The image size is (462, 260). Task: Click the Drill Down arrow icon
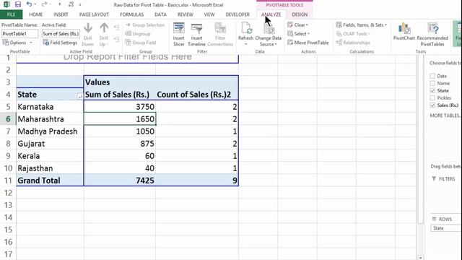pyautogui.click(x=88, y=28)
